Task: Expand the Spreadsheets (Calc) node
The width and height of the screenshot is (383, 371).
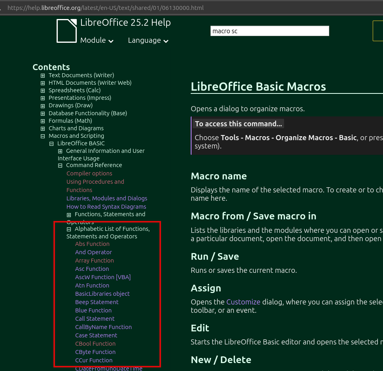Action: click(43, 91)
